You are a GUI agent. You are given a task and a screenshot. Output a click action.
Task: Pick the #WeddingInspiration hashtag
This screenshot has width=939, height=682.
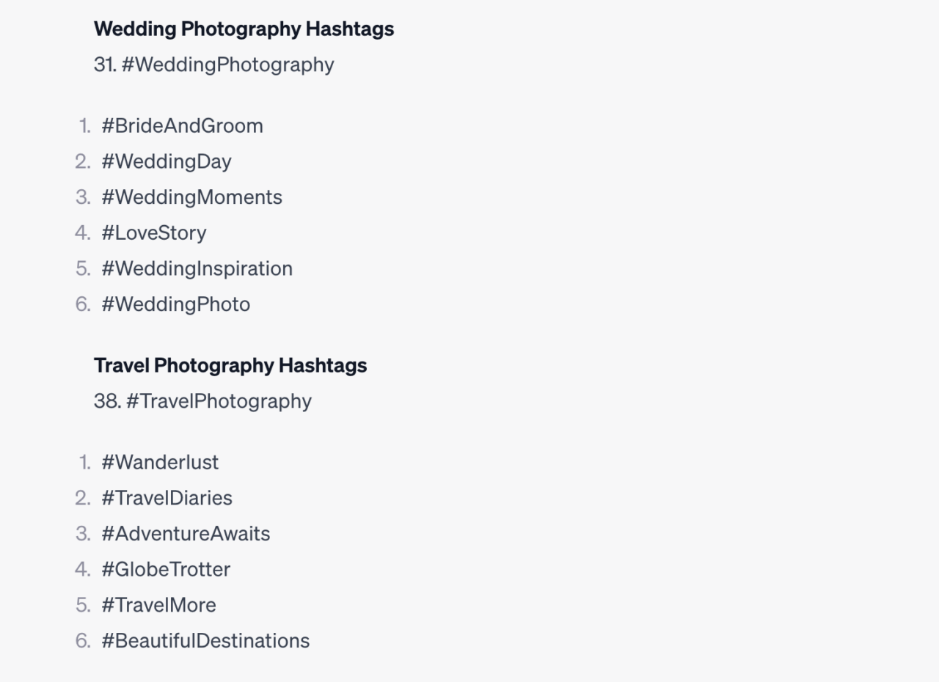(x=197, y=268)
